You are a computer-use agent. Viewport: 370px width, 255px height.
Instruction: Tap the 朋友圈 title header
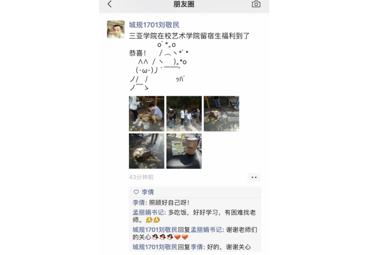184,4
